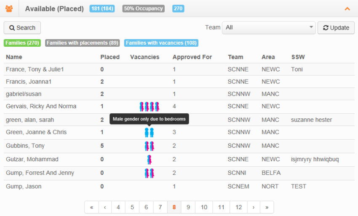
Task: Go to page 6
Action: (146, 207)
